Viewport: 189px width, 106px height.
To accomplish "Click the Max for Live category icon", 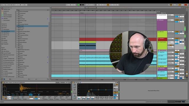I will [2, 35].
